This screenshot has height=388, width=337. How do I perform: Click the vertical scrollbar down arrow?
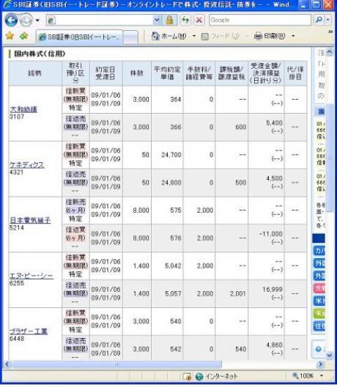[330, 355]
